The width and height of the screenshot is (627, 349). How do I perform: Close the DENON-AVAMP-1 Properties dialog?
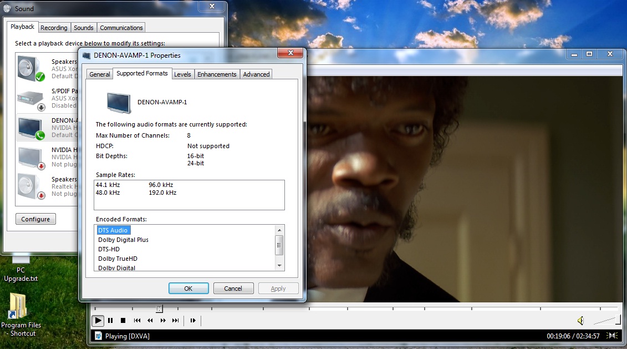pos(290,53)
